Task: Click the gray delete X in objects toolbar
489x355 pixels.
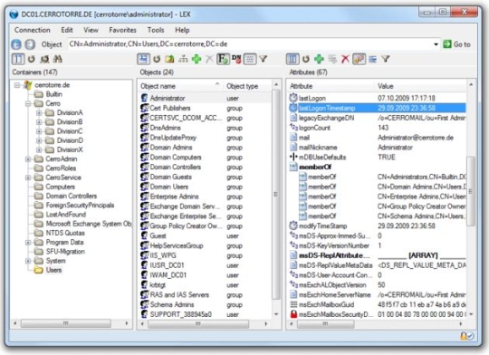Action: (209, 59)
